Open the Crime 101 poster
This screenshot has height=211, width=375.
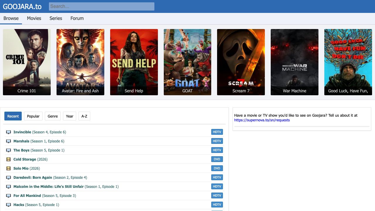[27, 62]
